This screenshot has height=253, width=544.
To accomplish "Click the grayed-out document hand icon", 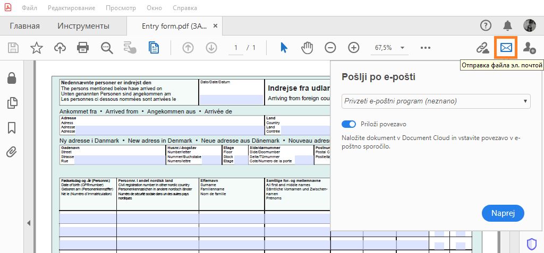I will click(130, 48).
